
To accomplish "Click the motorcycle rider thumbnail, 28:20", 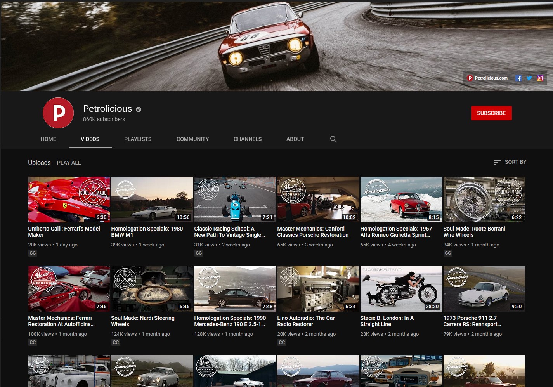I will click(x=401, y=289).
